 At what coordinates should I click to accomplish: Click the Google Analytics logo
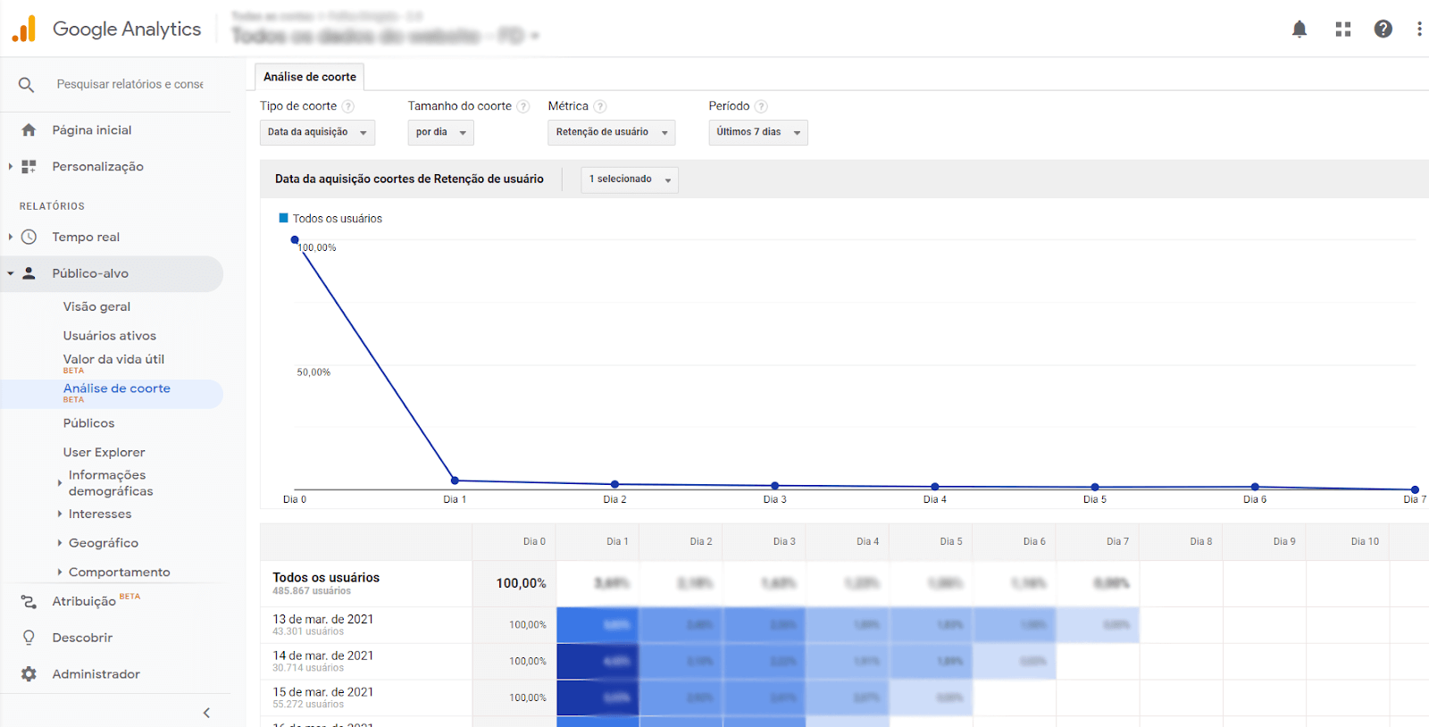point(24,29)
